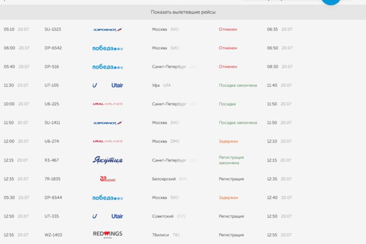Open flight number SU-1023

click(53, 29)
